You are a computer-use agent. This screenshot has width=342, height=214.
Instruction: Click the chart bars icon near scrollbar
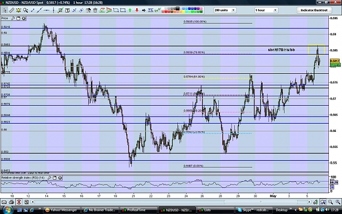[315, 202]
